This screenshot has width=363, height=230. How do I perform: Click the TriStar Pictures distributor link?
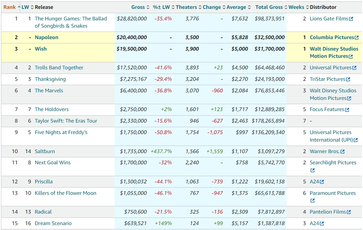coord(328,79)
